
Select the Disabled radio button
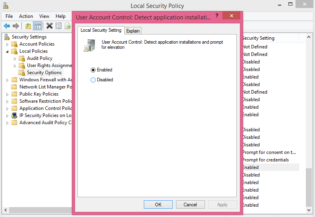(93, 80)
